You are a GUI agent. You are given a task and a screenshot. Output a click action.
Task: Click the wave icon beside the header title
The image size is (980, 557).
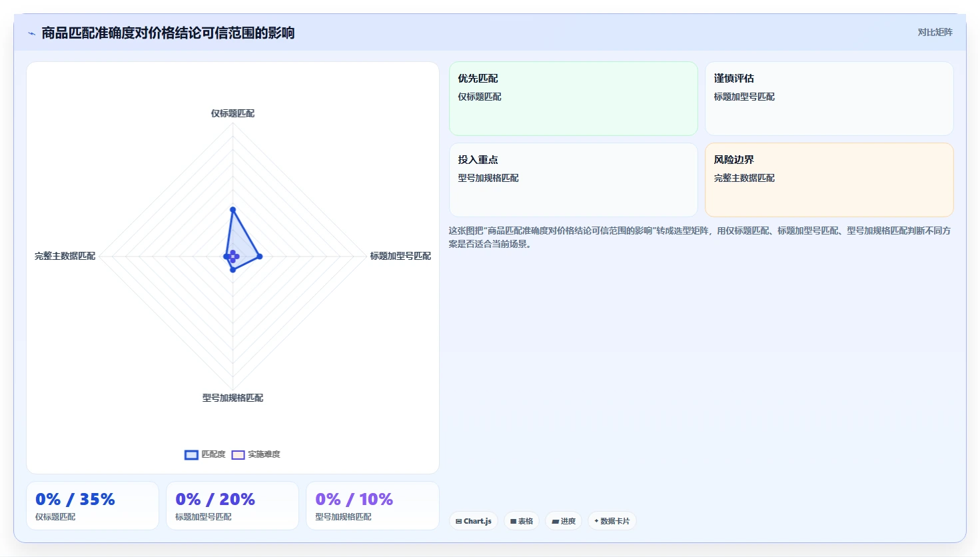point(31,33)
